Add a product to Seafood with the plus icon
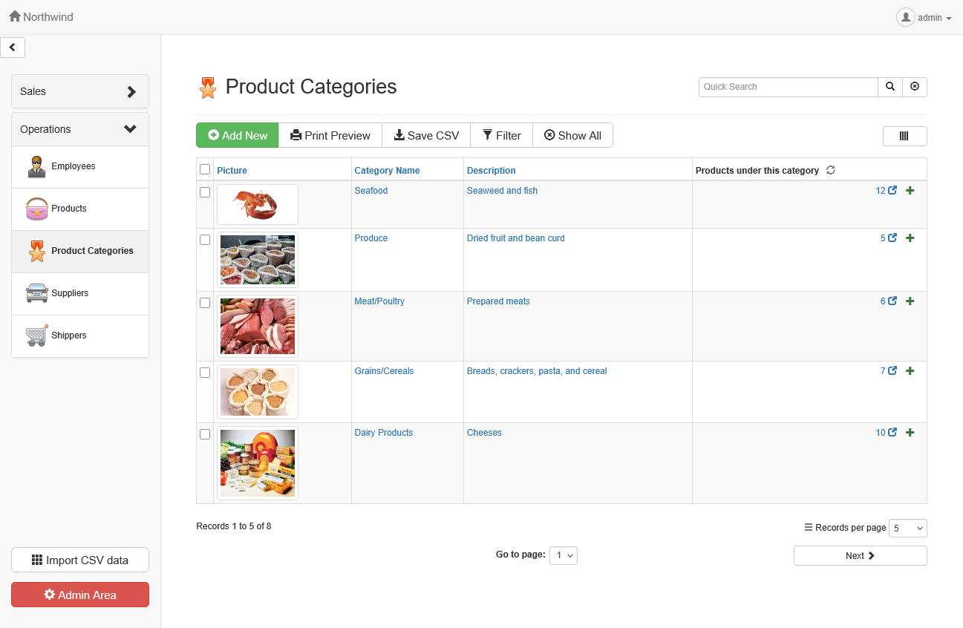The width and height of the screenshot is (963, 628). point(910,190)
